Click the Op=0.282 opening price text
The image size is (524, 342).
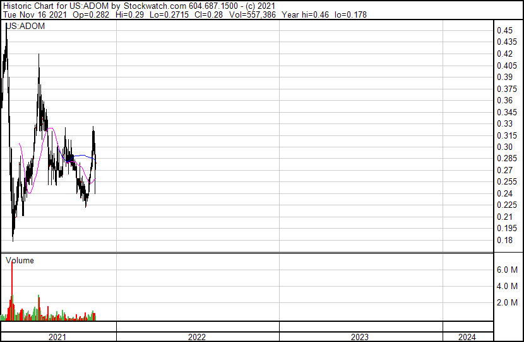pyautogui.click(x=91, y=14)
